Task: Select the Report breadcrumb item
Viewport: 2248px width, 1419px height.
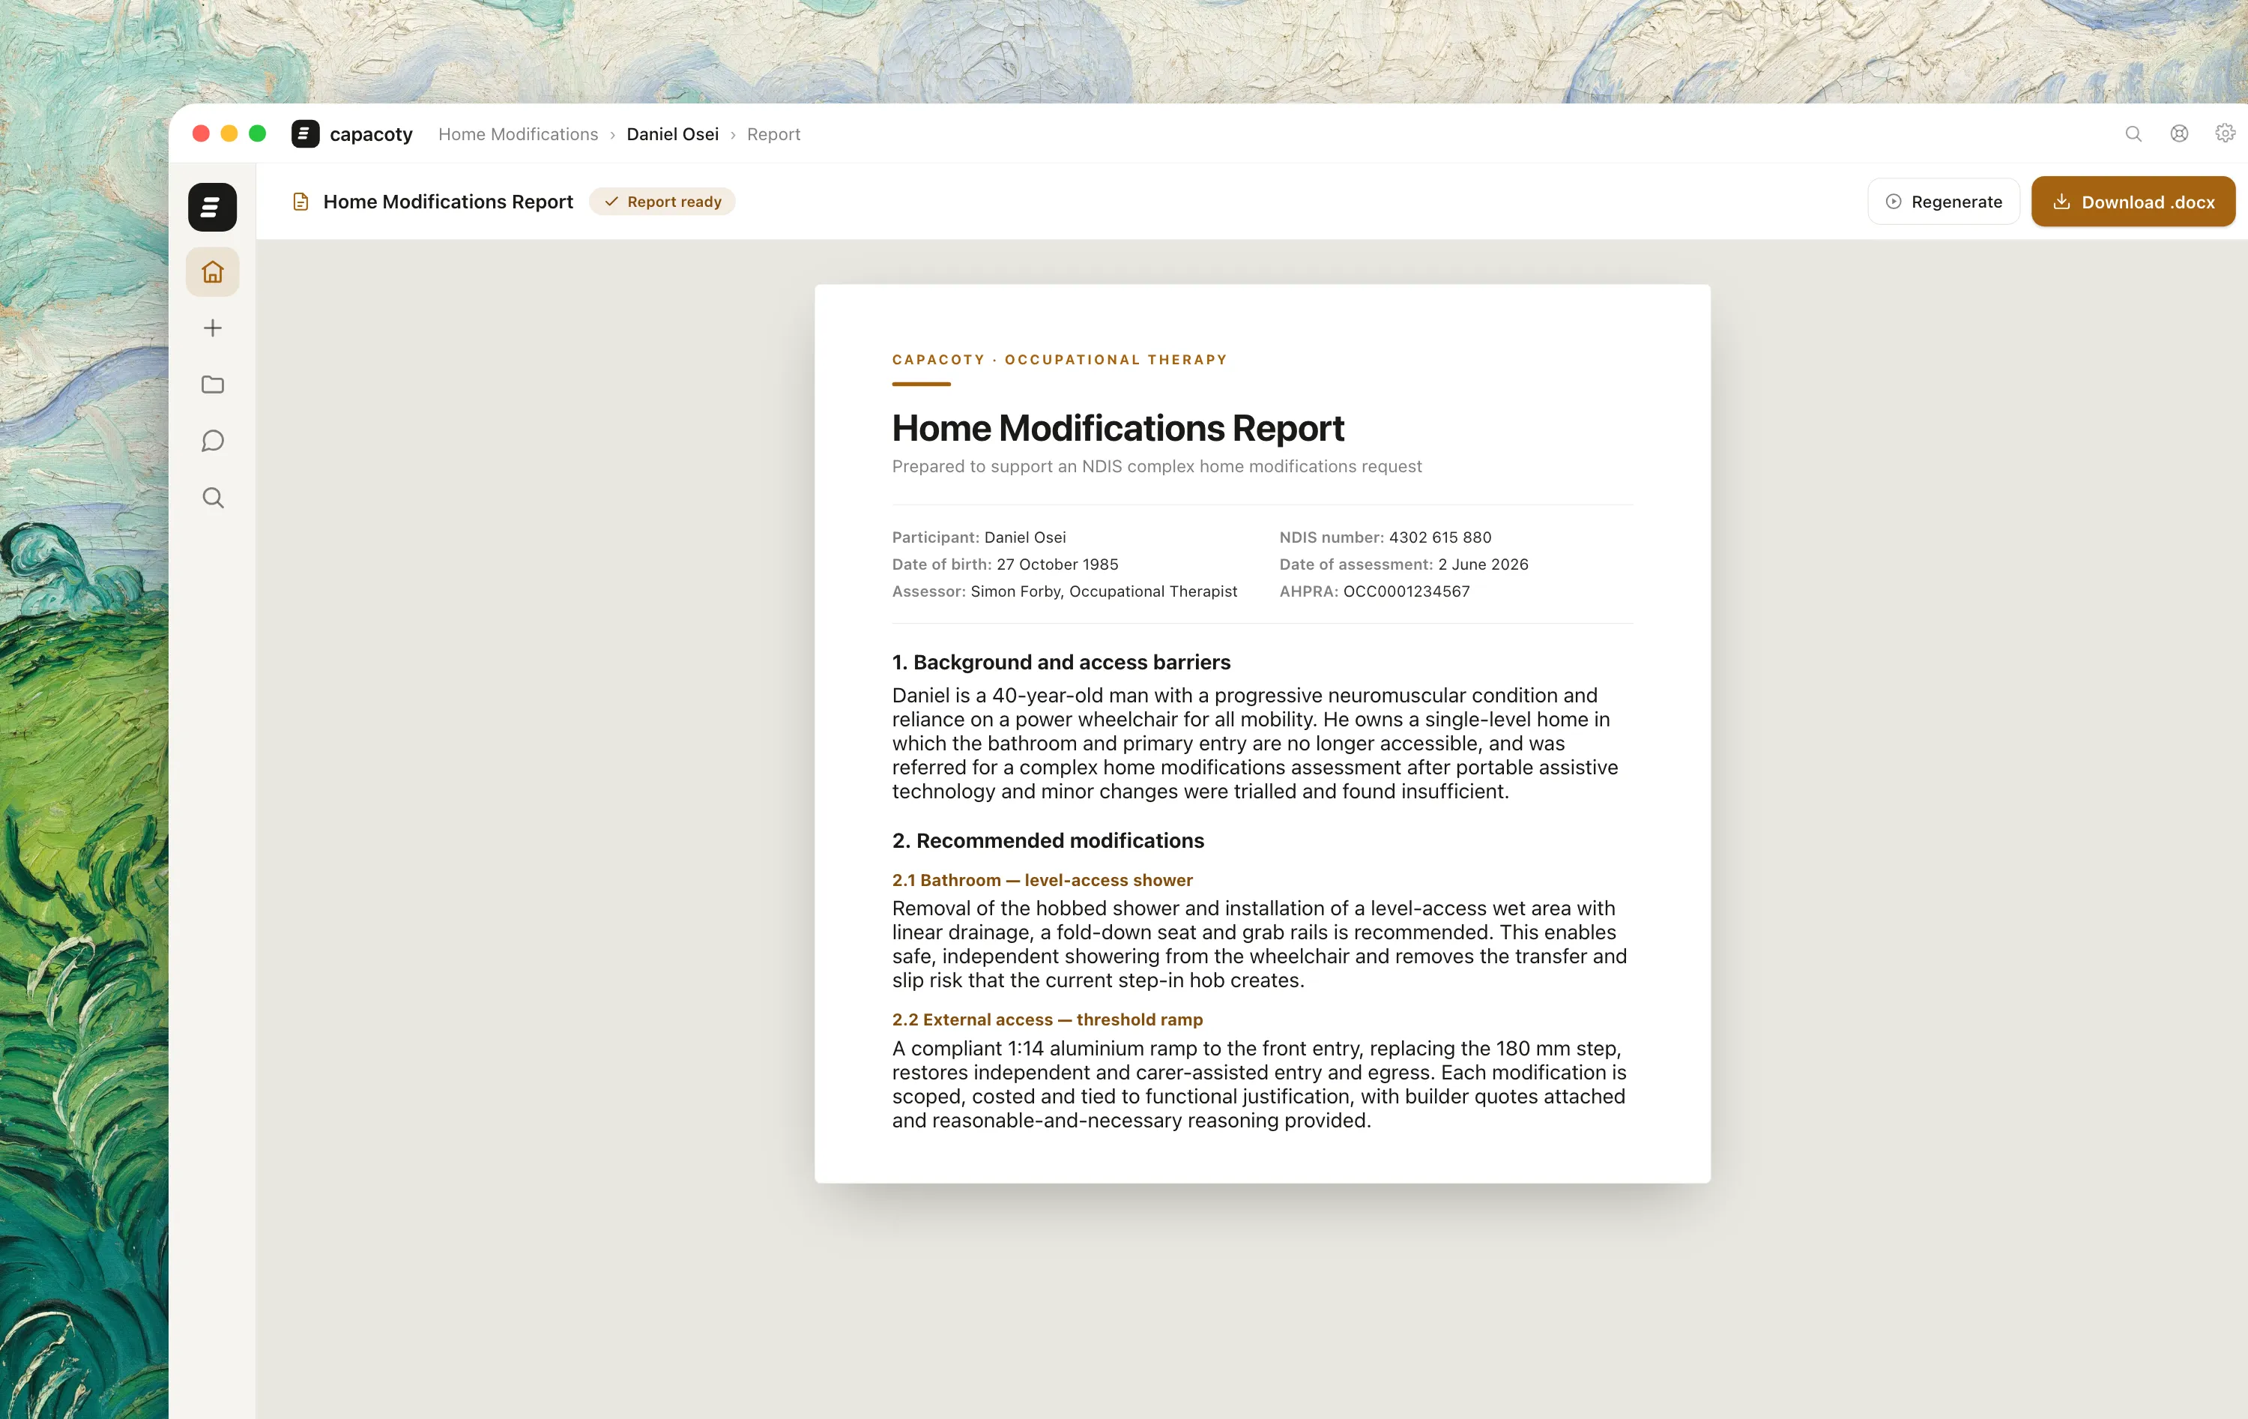Action: click(x=773, y=133)
